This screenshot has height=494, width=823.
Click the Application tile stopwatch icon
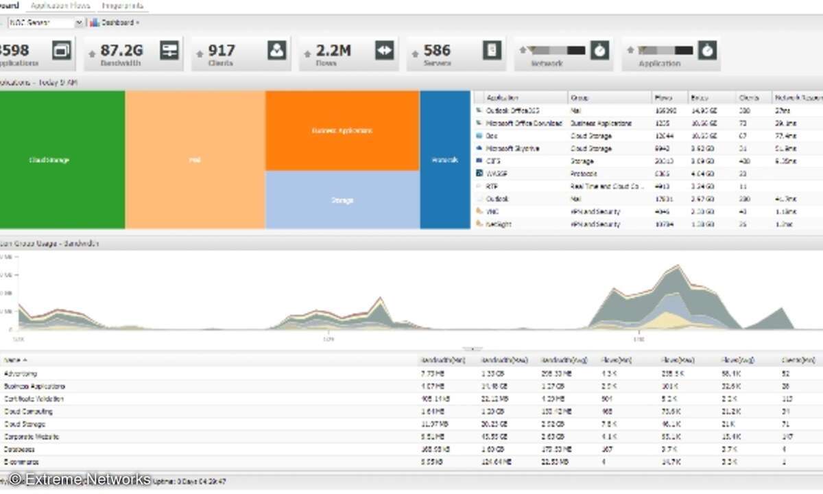tap(708, 49)
